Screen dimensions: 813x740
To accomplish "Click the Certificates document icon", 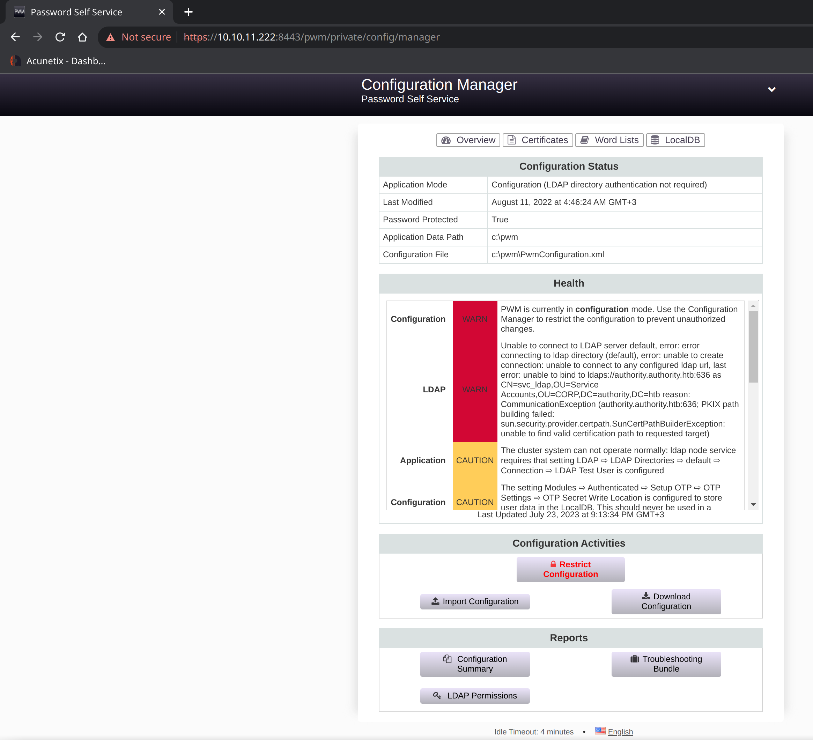I will click(x=511, y=140).
